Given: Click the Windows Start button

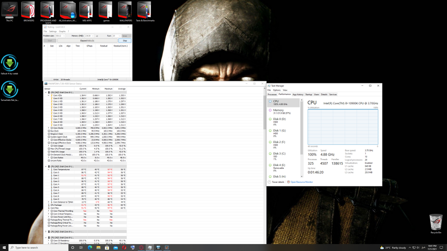Looking at the screenshot, I should point(4,247).
